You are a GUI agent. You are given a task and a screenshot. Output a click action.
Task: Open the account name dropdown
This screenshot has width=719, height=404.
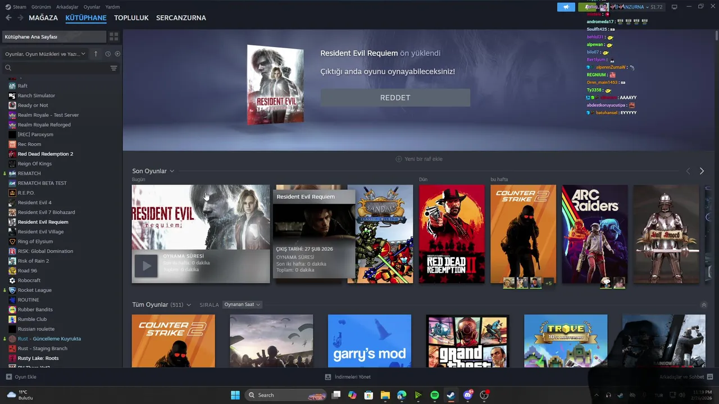click(x=632, y=7)
